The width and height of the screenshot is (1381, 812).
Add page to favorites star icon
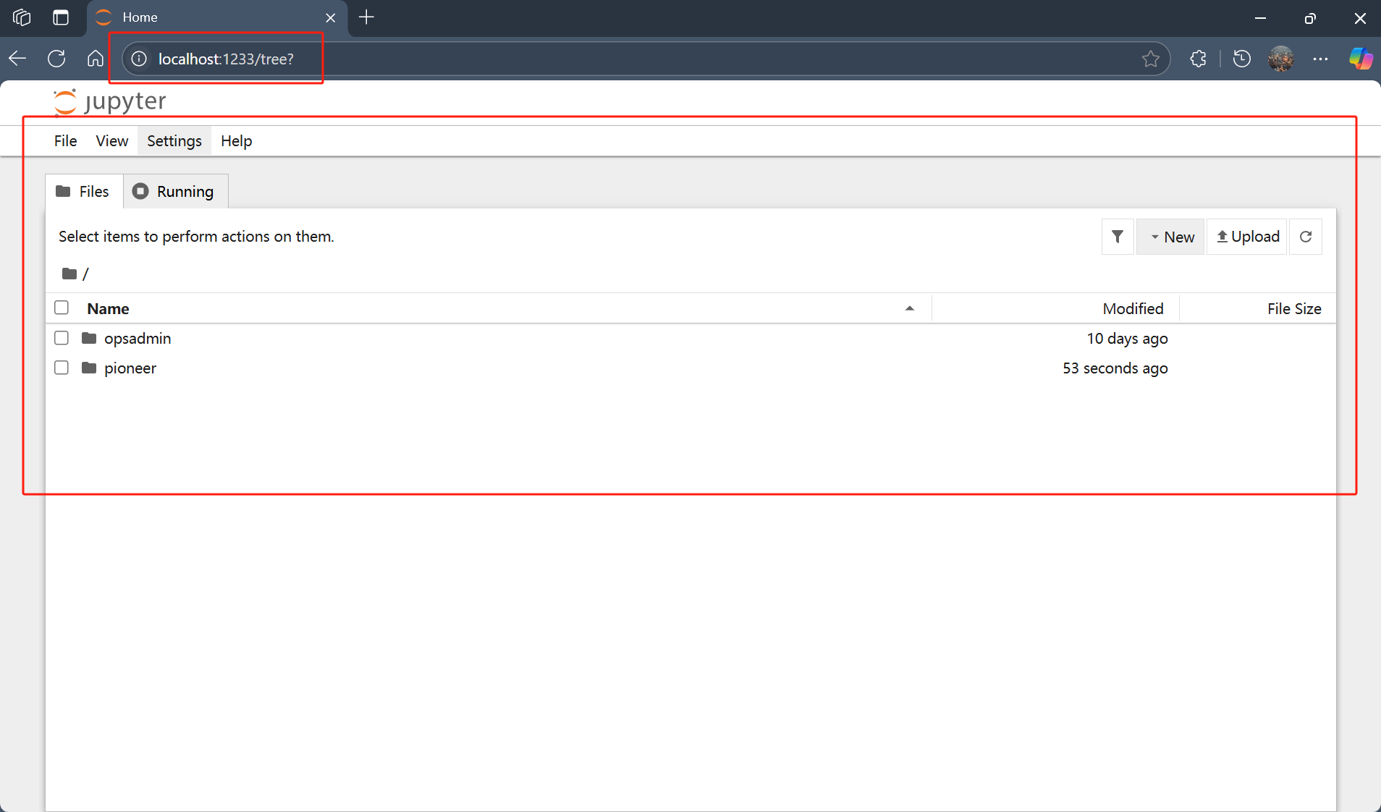1151,59
